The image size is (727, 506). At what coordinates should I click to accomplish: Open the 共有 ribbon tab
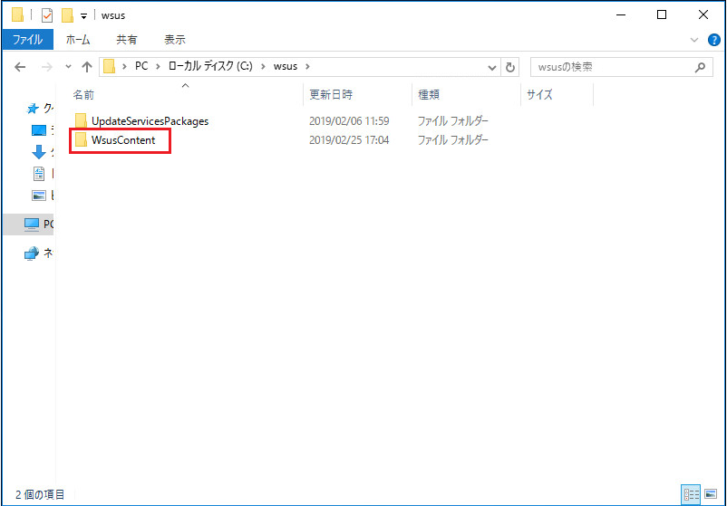[127, 40]
